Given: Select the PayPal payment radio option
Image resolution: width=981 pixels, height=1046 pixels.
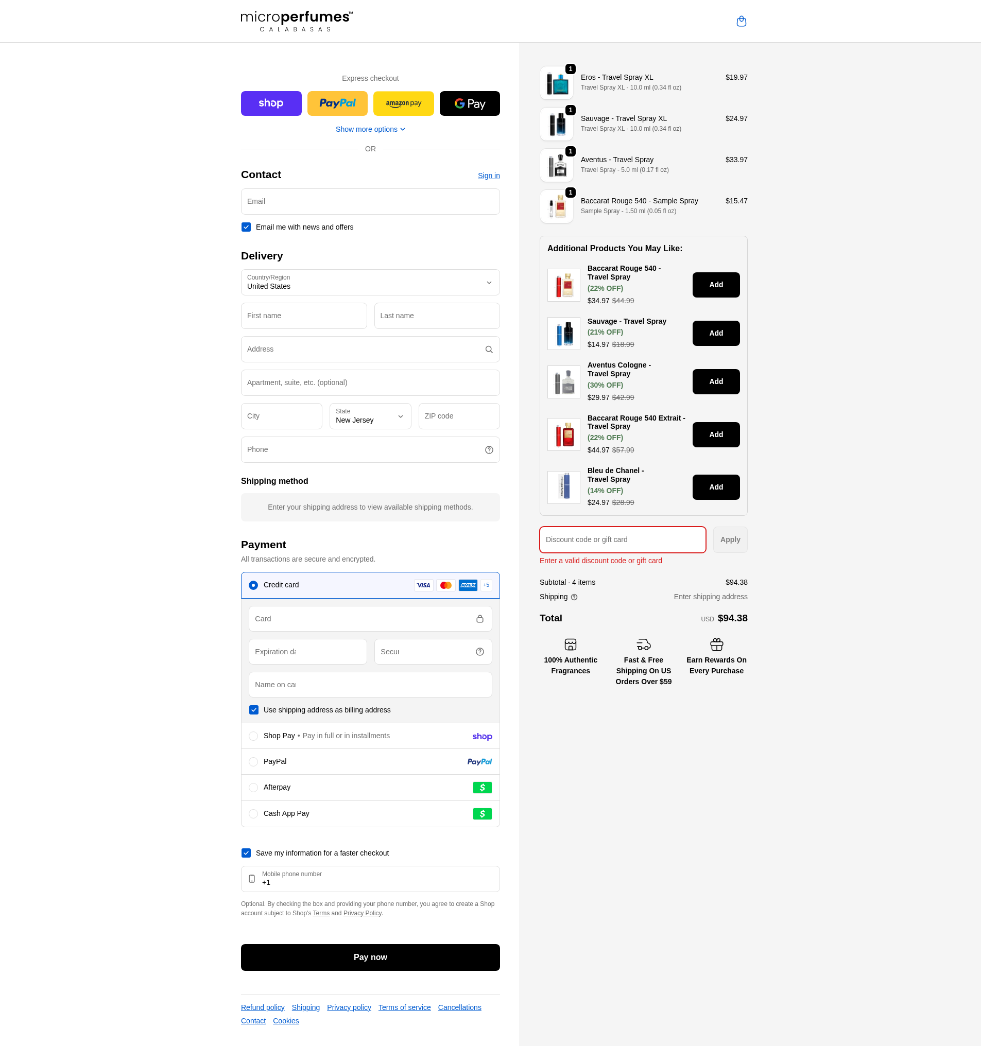Looking at the screenshot, I should [x=253, y=762].
